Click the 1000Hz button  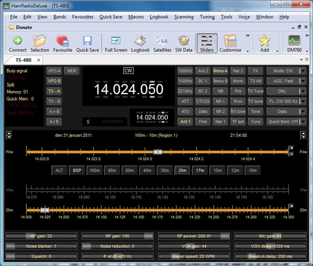pyautogui.click(x=185, y=71)
